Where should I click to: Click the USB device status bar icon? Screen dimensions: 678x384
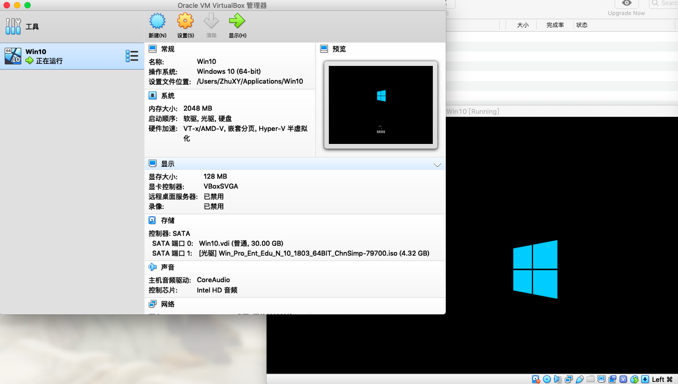click(x=580, y=379)
